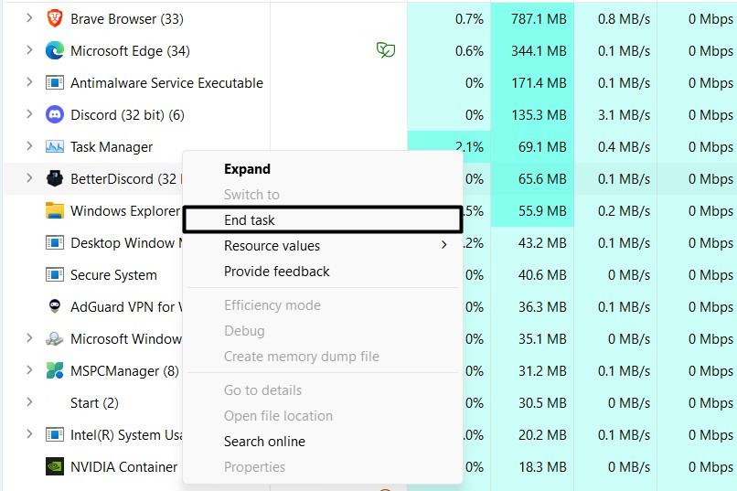Screen dimensions: 737x491
Task: Click Search online in context menu
Action: coord(264,442)
